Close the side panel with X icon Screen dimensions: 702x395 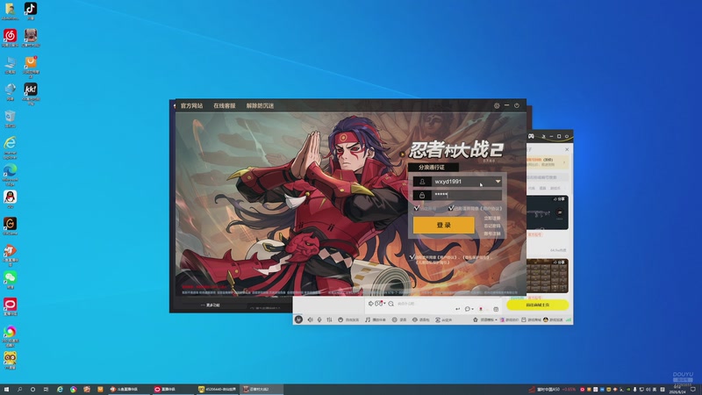click(567, 149)
